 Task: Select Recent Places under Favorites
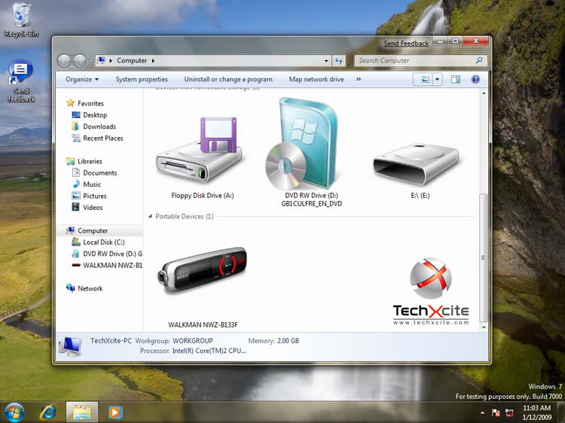pyautogui.click(x=102, y=138)
